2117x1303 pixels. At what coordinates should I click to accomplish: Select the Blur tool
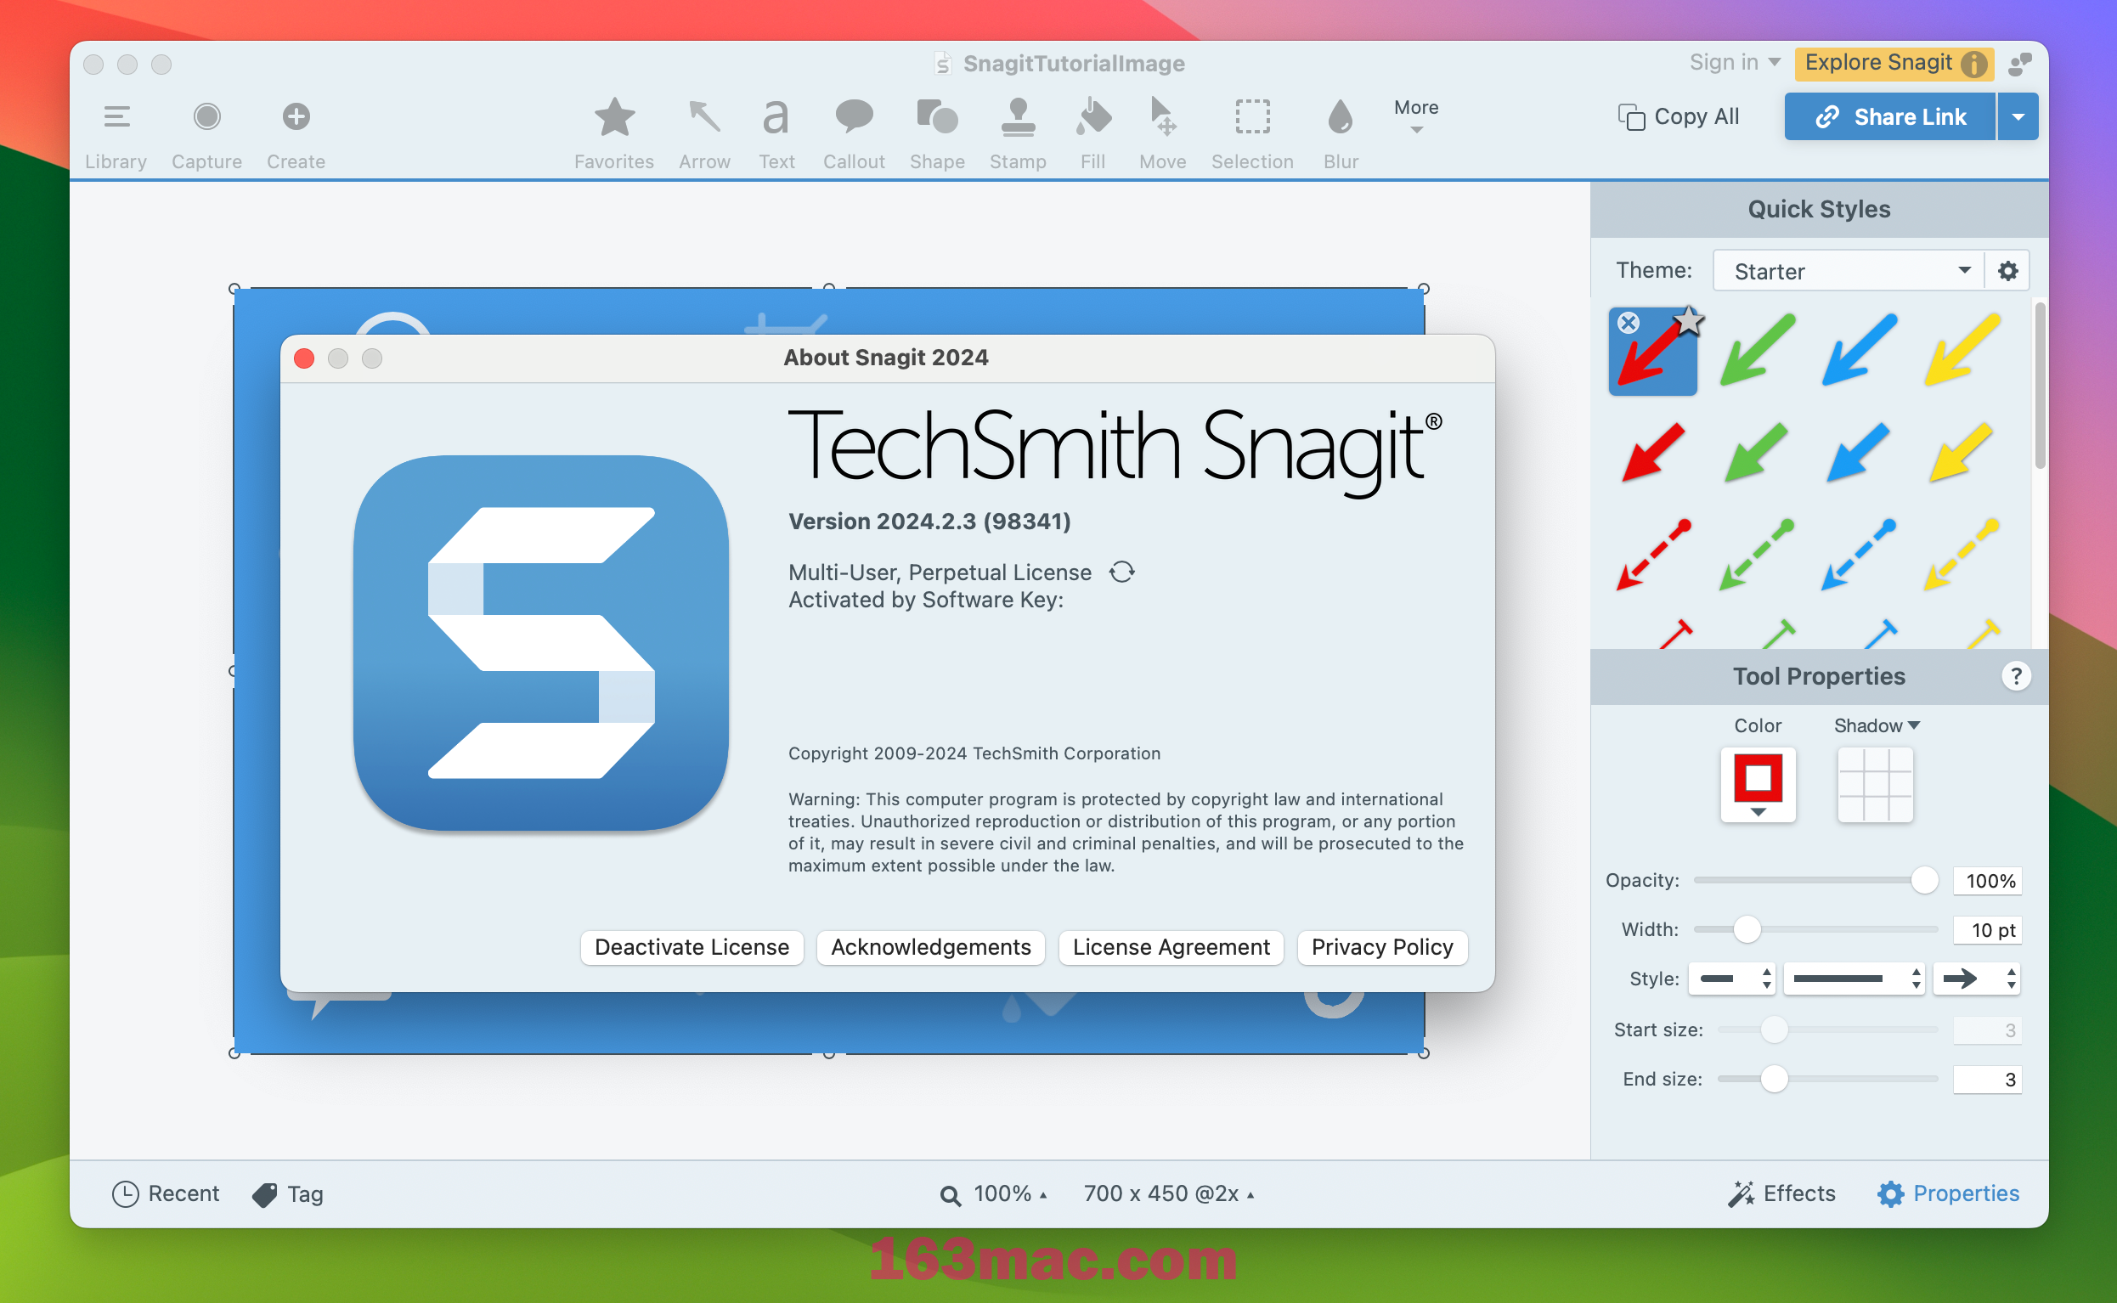(1341, 133)
